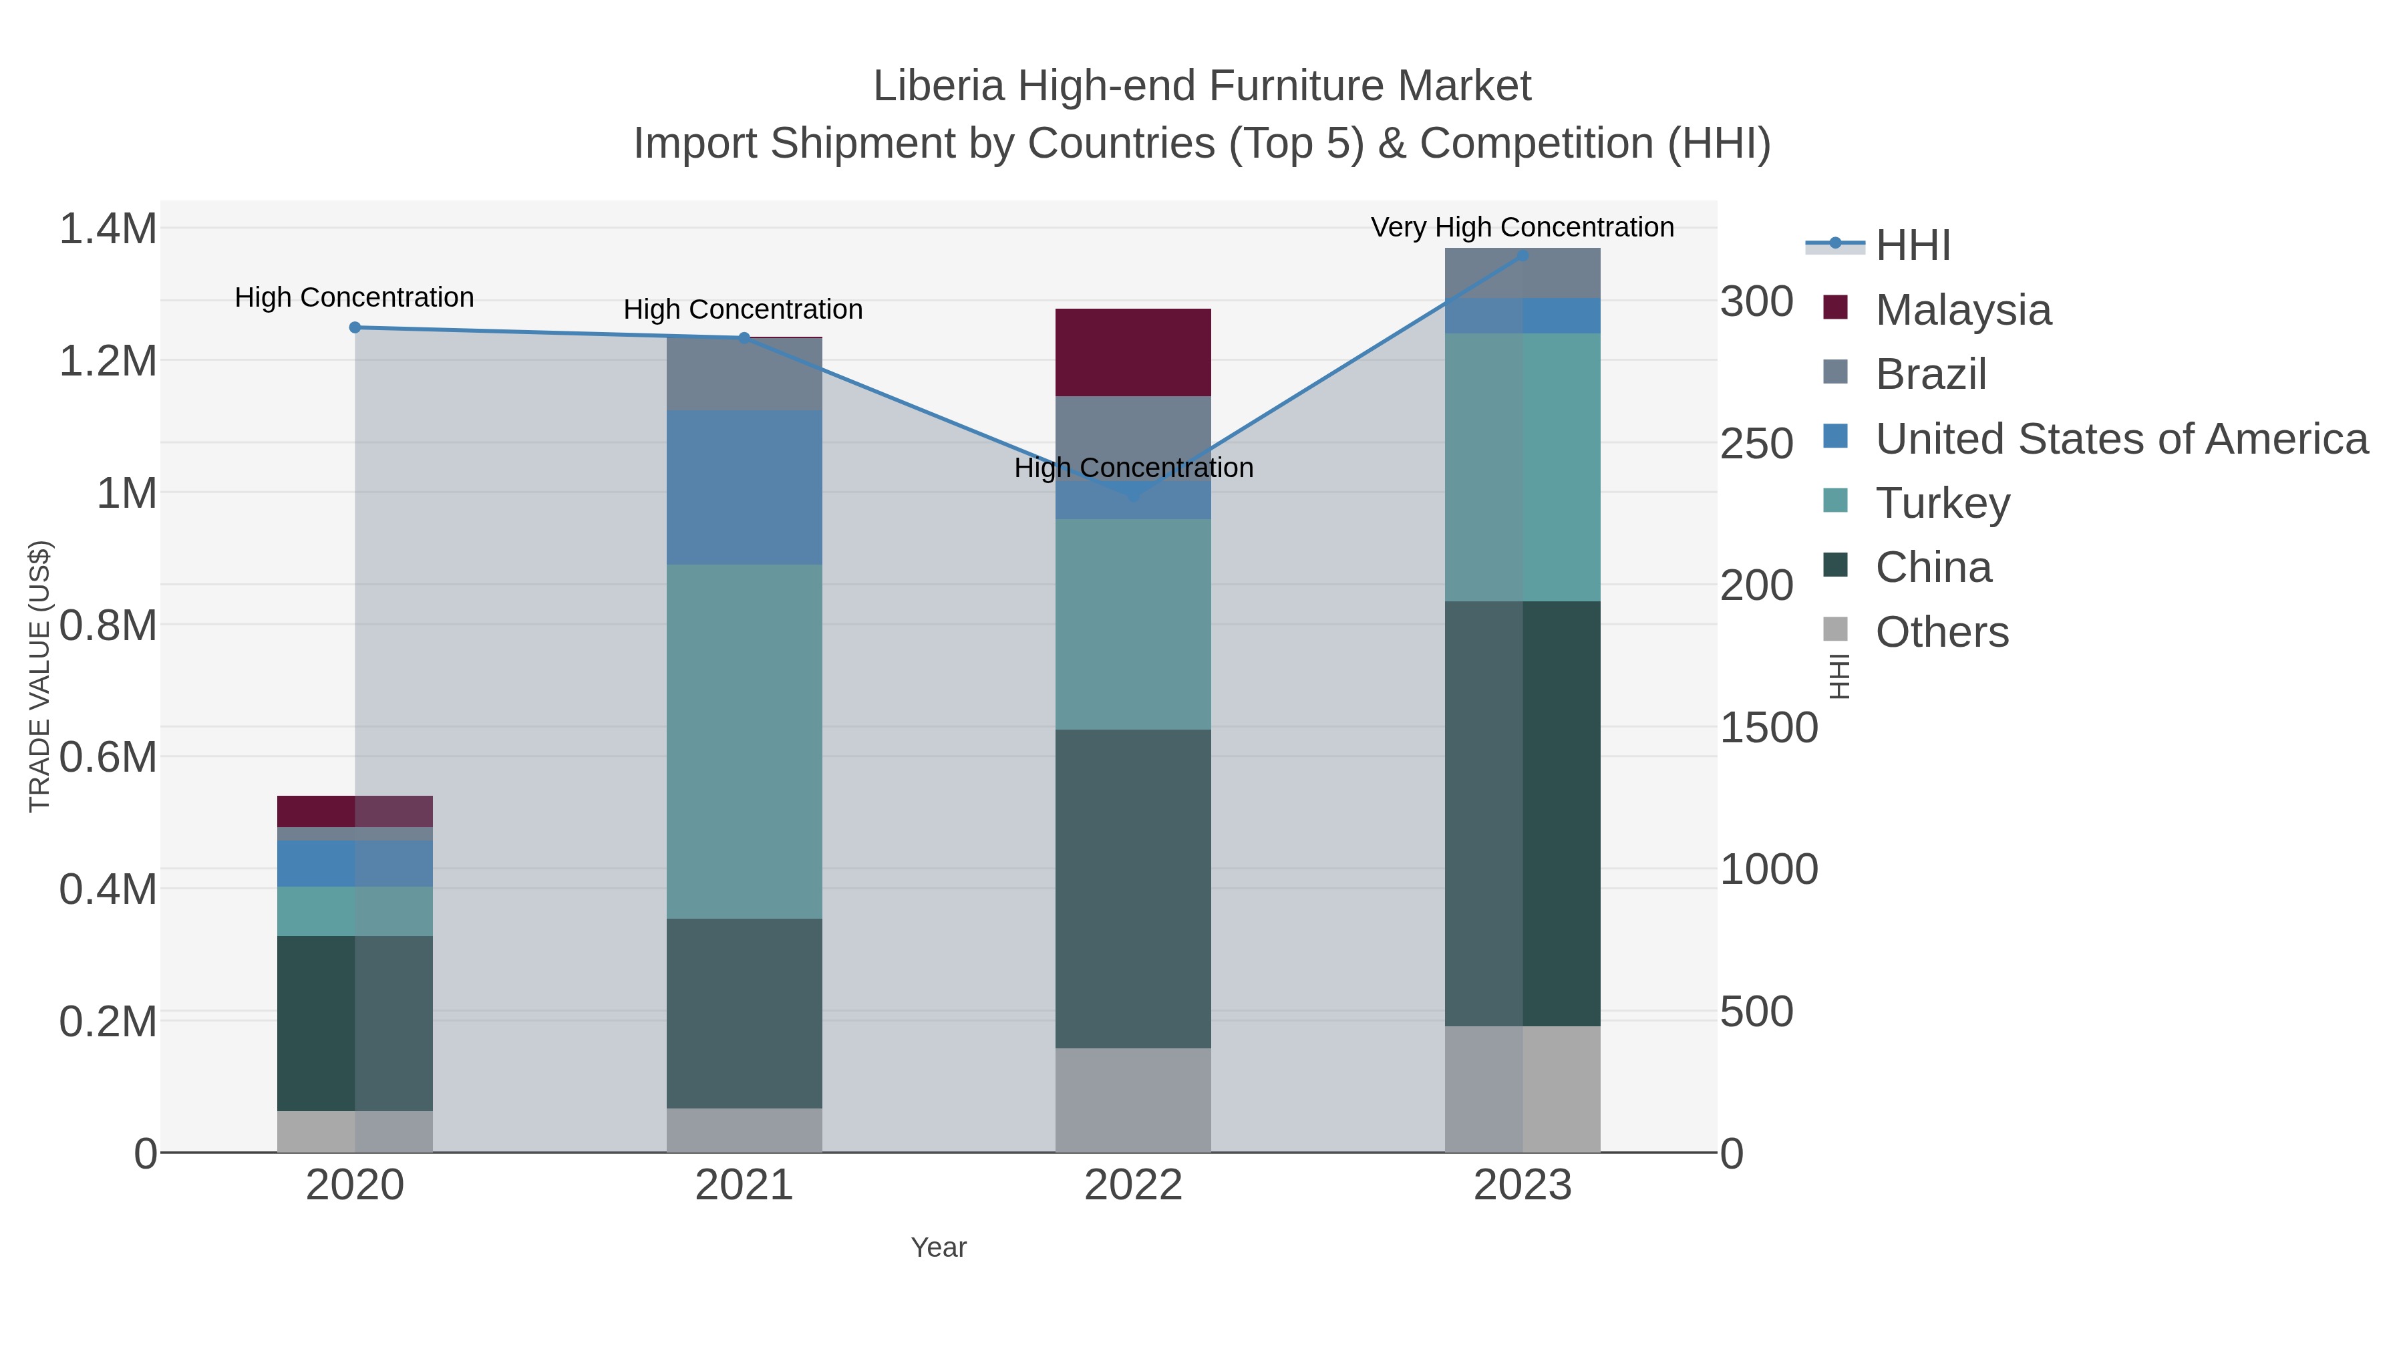Screen dimensions: 2405x1353
Task: Click the Others segment of the 2022 bar
Action: click(x=1134, y=1100)
